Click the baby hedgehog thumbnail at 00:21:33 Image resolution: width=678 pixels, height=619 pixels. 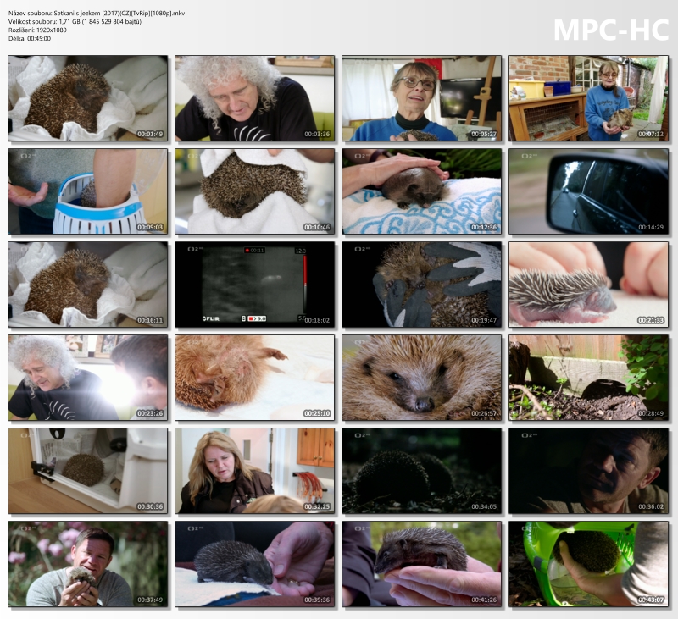coord(588,285)
